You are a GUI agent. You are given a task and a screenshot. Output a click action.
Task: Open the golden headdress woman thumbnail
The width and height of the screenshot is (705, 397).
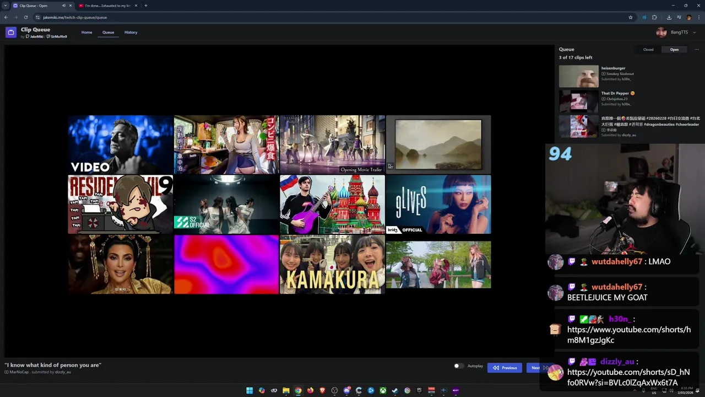click(x=120, y=264)
